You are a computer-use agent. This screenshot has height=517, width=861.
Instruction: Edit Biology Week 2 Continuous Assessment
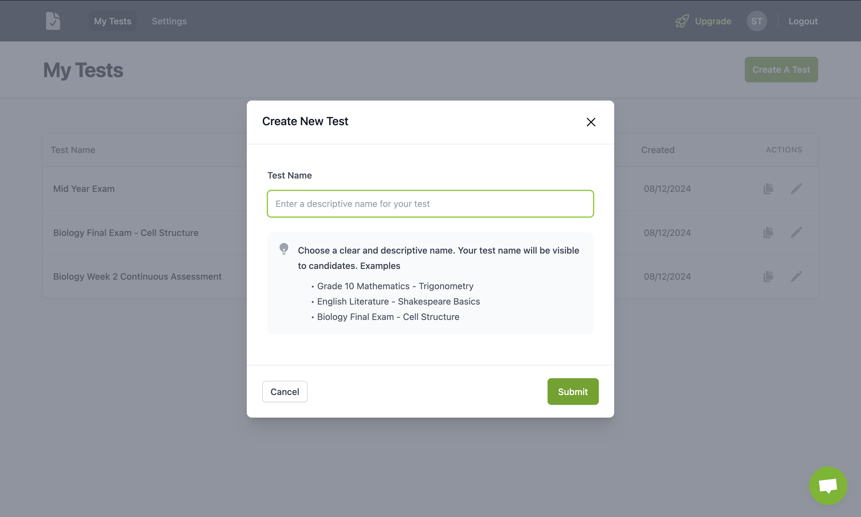pyautogui.click(x=796, y=276)
